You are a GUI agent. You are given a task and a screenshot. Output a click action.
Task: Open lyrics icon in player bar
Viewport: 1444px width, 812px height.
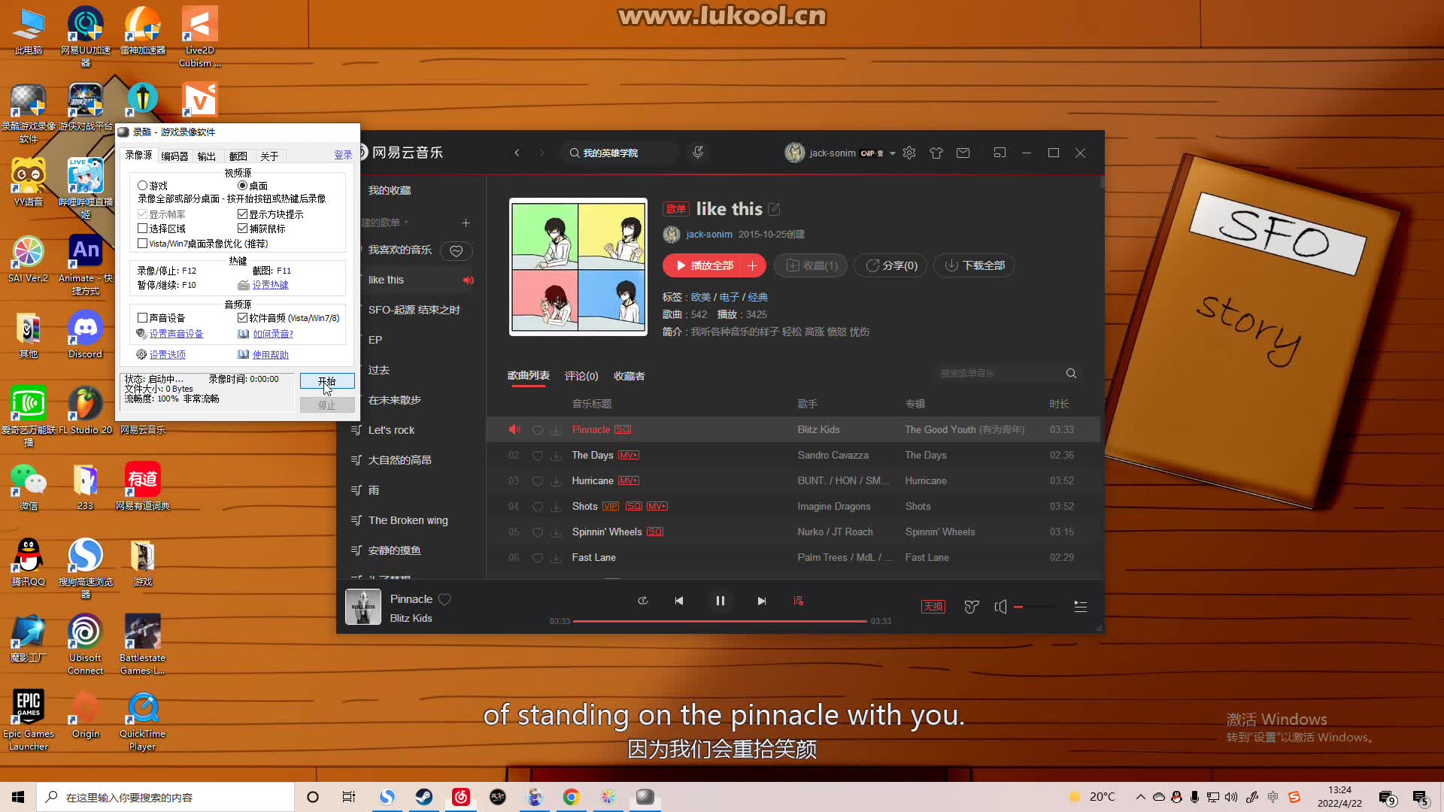798,601
